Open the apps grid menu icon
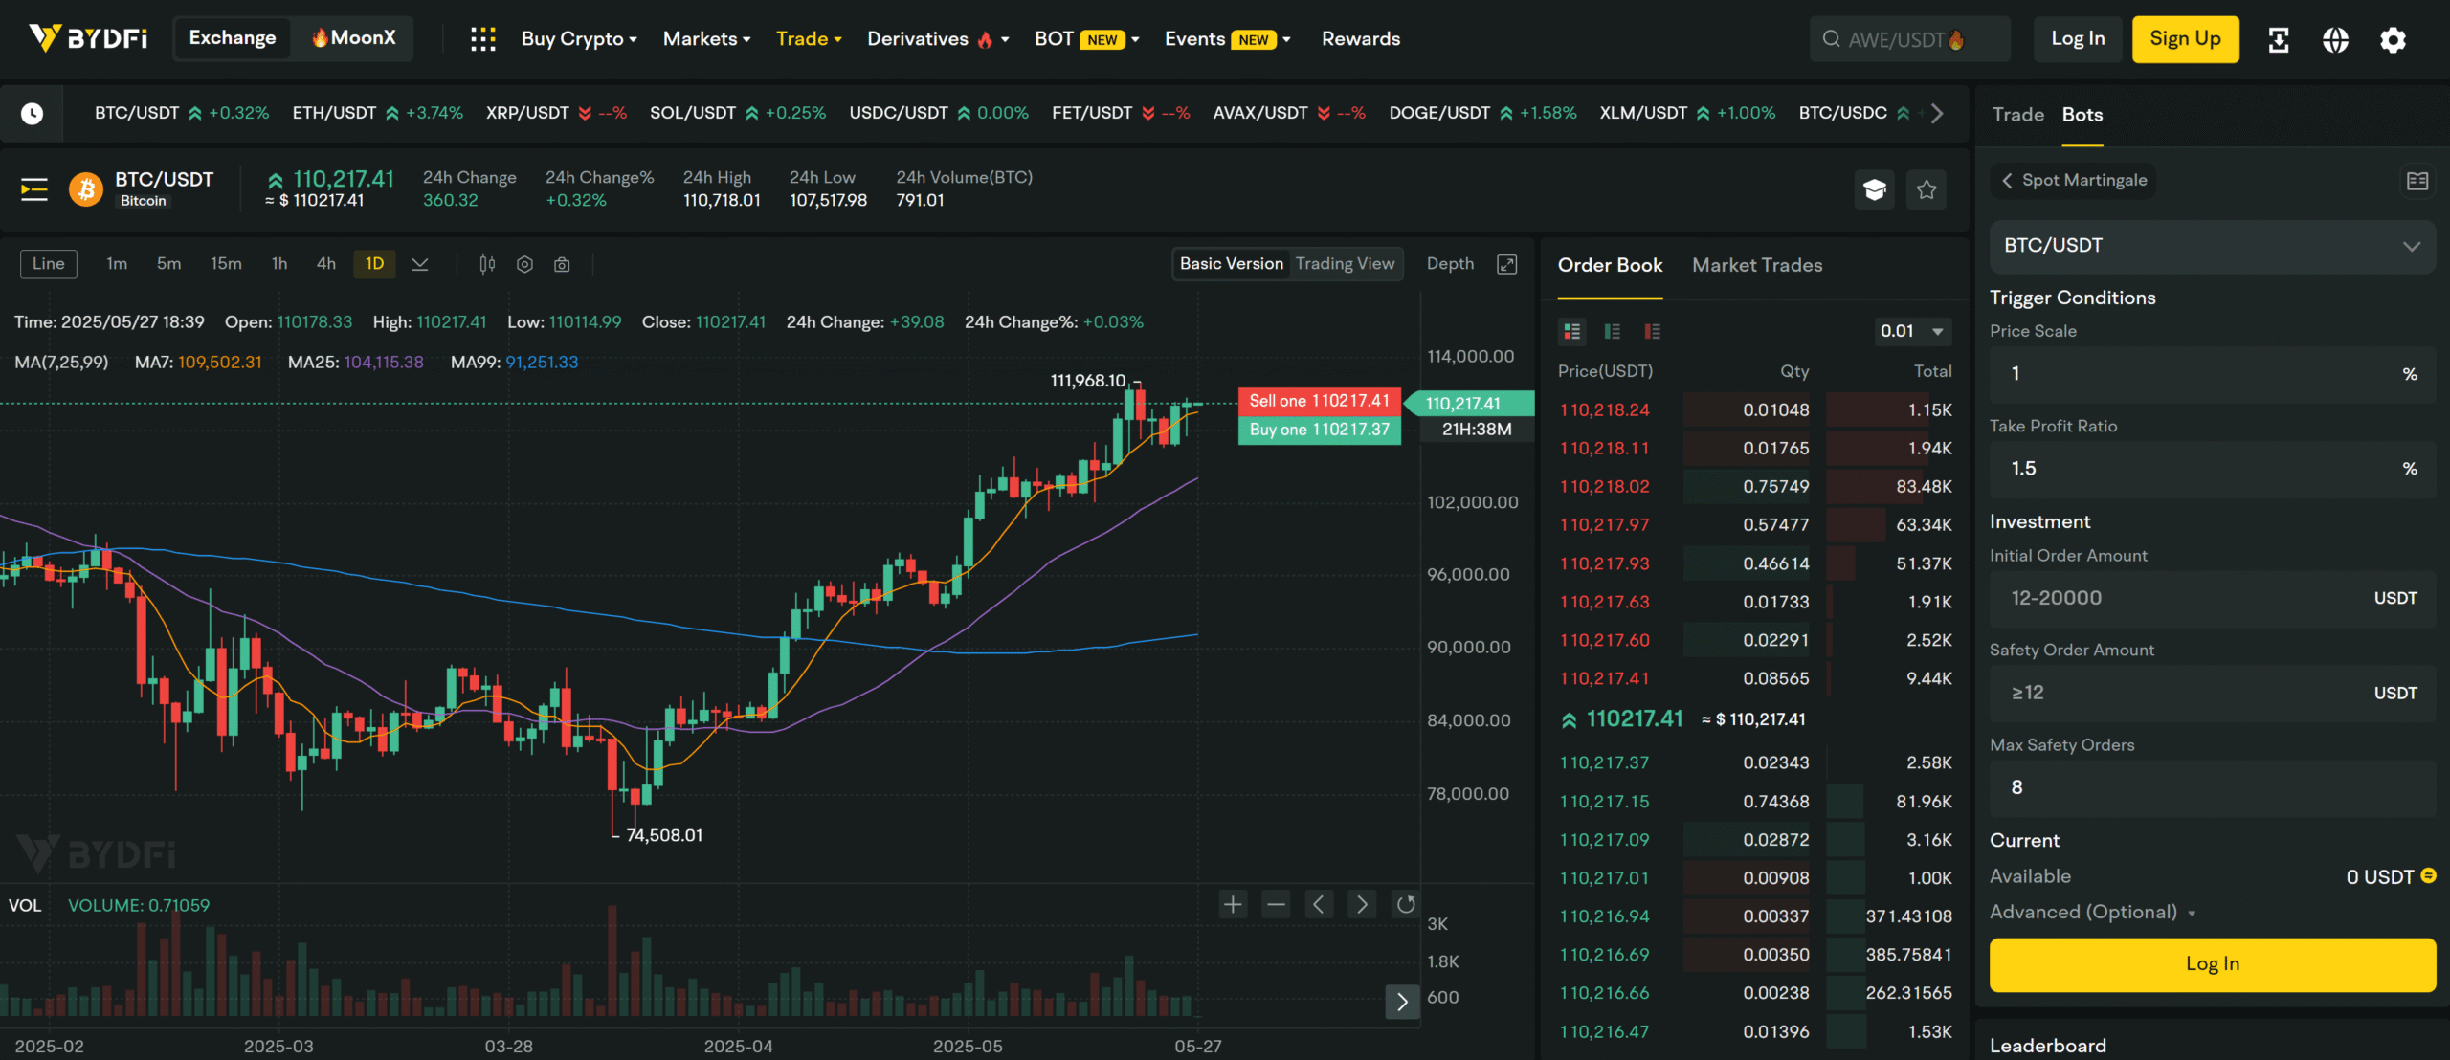Viewport: 2450px width, 1060px height. pyautogui.click(x=482, y=39)
